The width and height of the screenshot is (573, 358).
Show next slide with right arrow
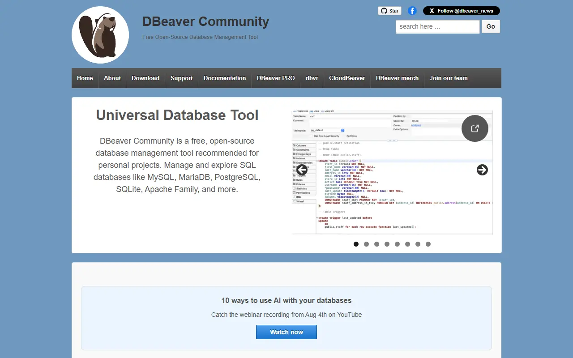pos(482,170)
